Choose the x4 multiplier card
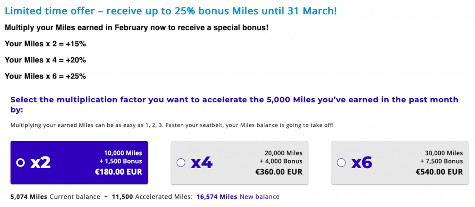 pos(240,163)
